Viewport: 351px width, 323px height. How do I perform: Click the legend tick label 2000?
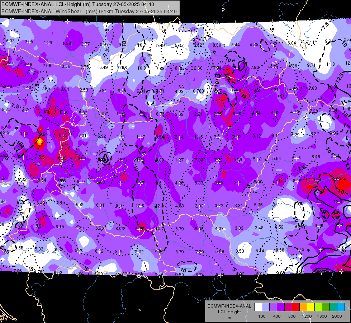[x=337, y=316]
